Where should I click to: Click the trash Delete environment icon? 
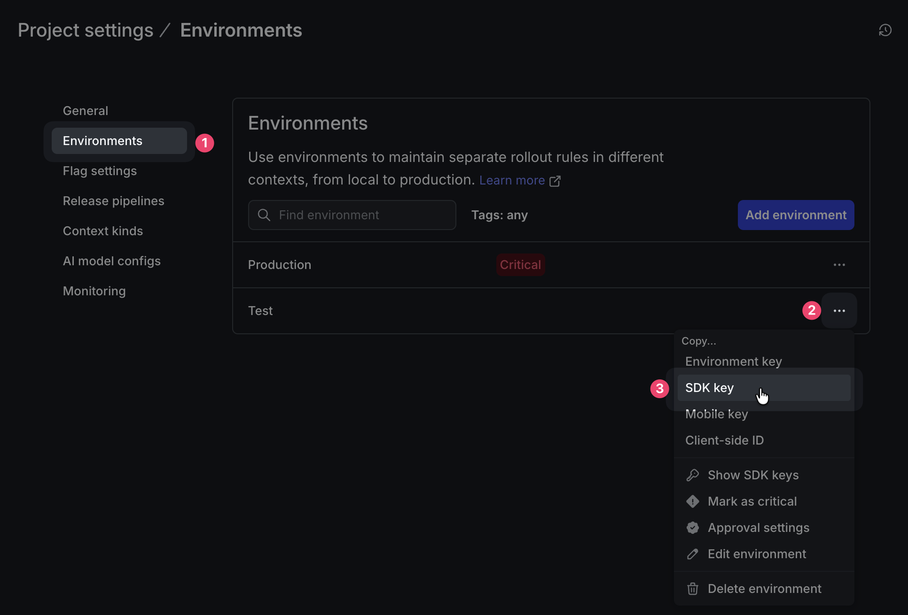[693, 589]
